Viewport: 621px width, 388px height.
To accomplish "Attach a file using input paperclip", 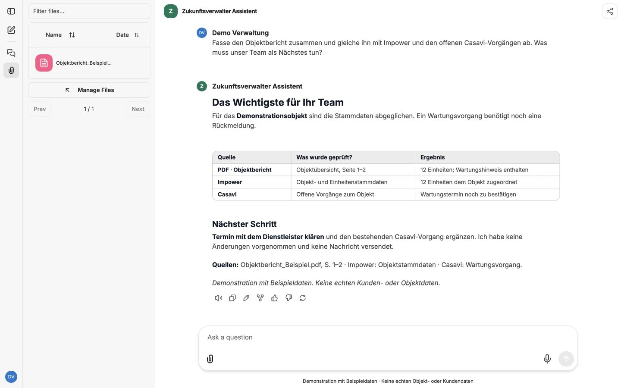I will [210, 359].
